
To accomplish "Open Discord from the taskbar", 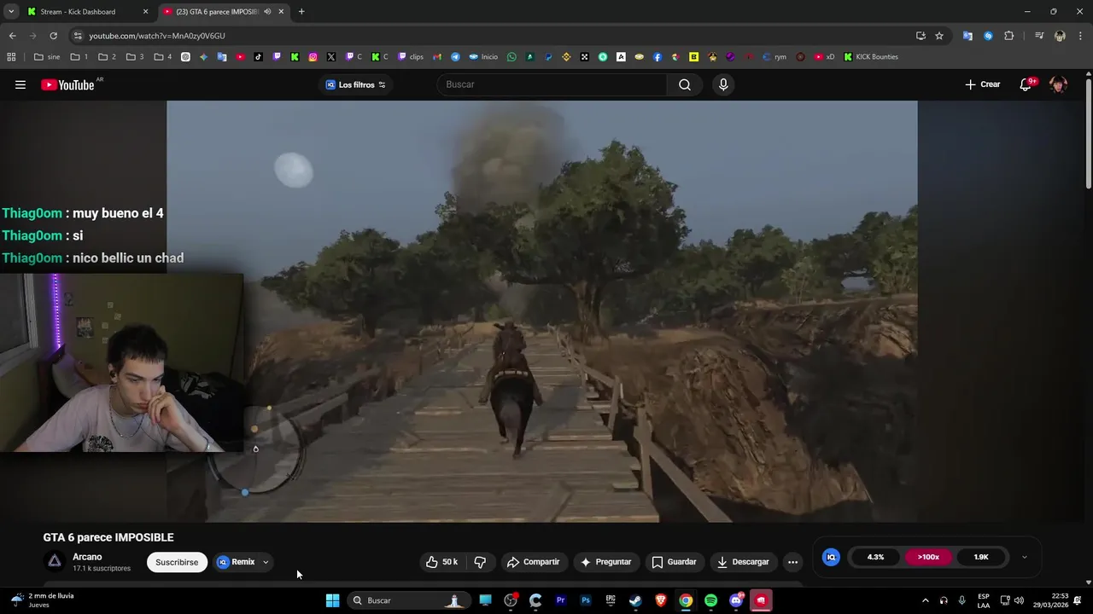I will tap(736, 600).
